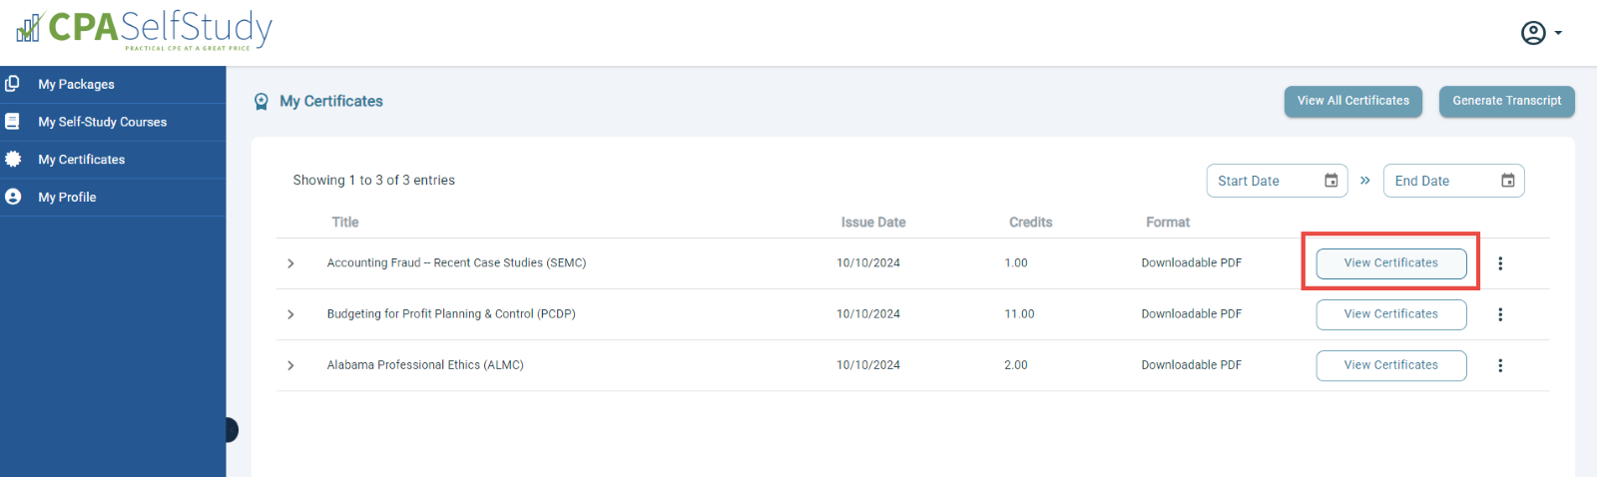Click Downloadable PDF in Accounting Fraud row
The width and height of the screenshot is (1597, 477).
coord(1192,263)
